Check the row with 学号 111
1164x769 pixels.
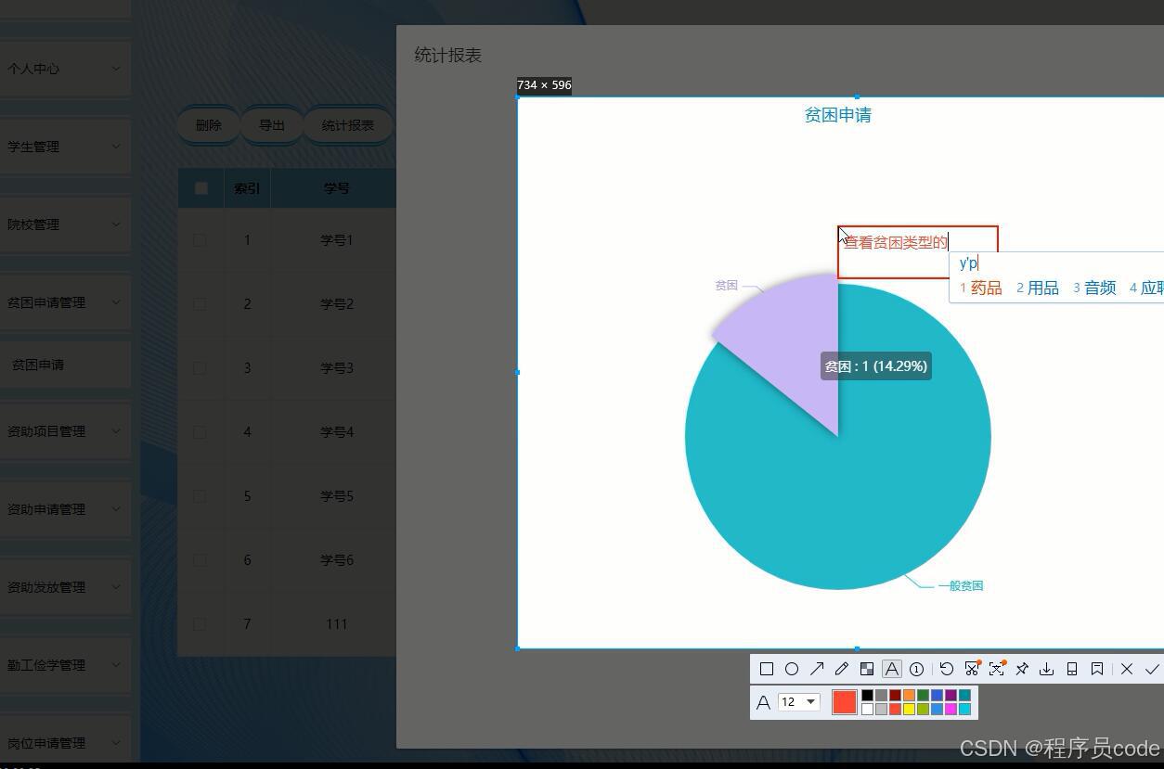(x=200, y=624)
